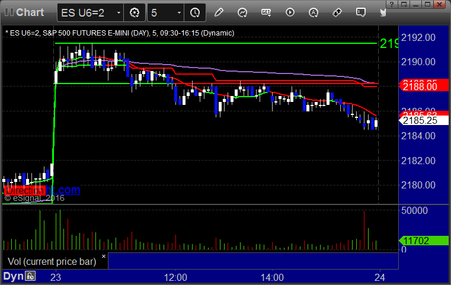Click the Vol (current price bar) label

point(52,261)
